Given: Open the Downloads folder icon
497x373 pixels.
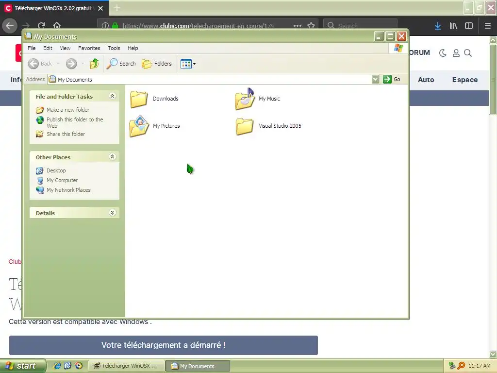Looking at the screenshot, I should tap(139, 99).
